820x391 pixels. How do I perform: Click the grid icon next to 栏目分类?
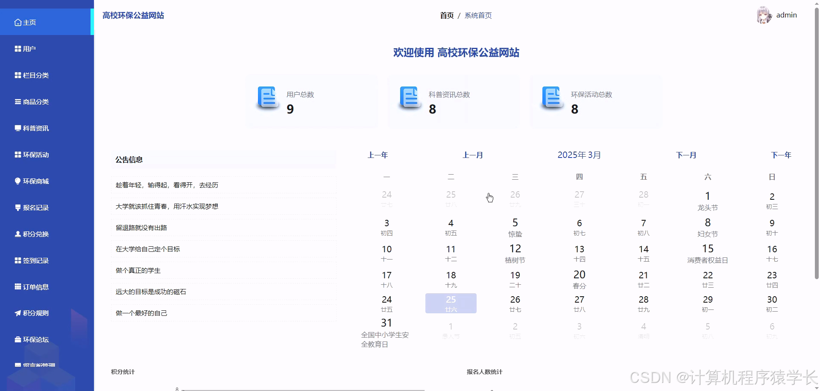(x=18, y=75)
